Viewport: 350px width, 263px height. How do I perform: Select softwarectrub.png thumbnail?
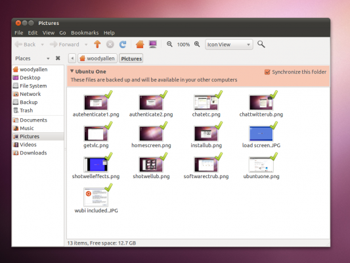pos(206,164)
